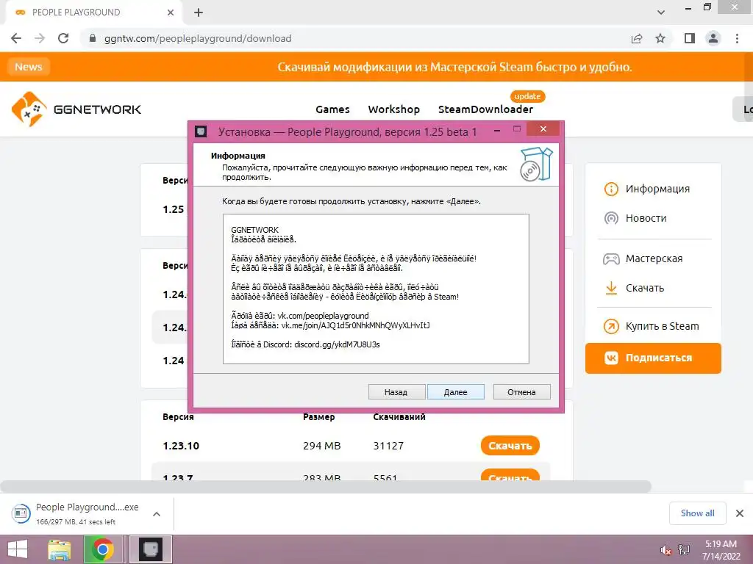The height and width of the screenshot is (564, 753).
Task: Open the SteamDownloader menu item
Action: [485, 109]
